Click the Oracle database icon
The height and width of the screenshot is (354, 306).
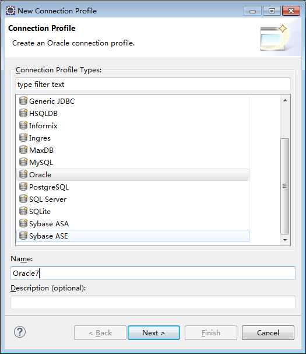tap(23, 174)
